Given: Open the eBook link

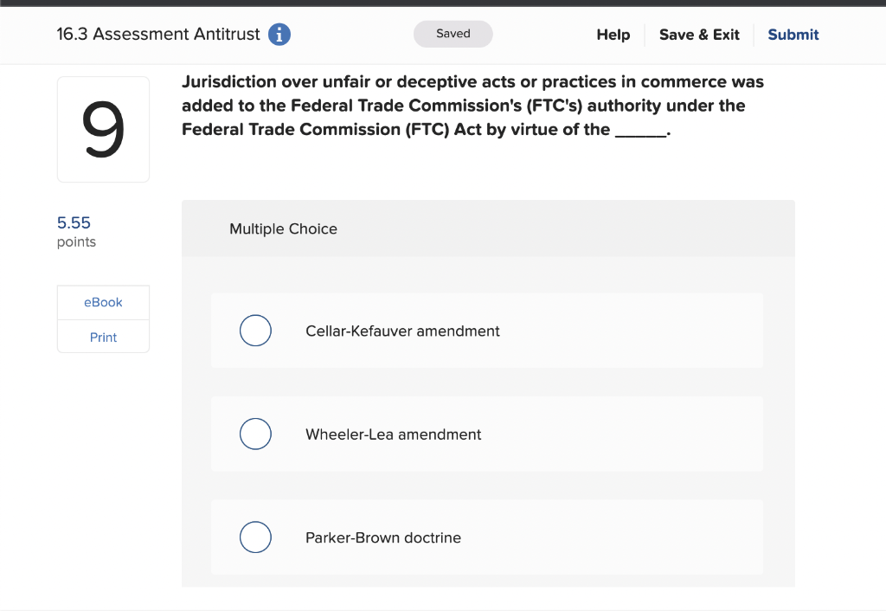Looking at the screenshot, I should click(x=103, y=302).
